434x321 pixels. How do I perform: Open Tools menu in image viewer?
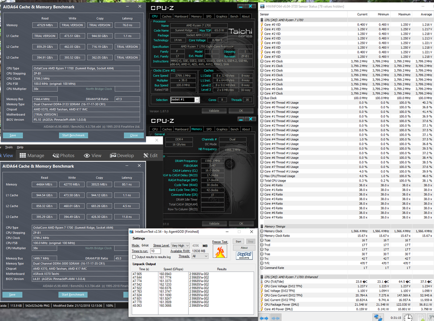point(9,147)
